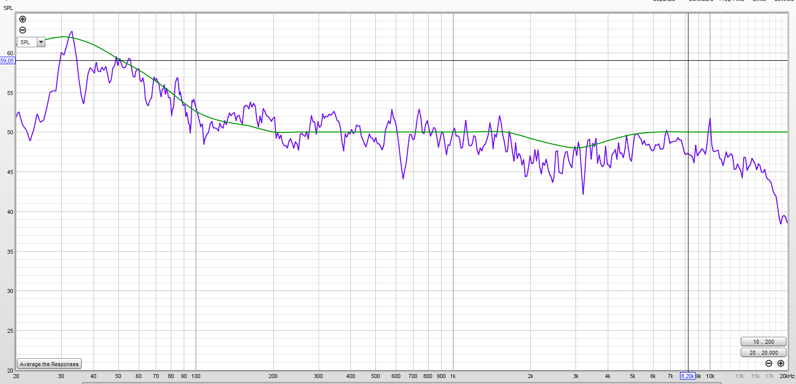The height and width of the screenshot is (384, 796).
Task: Click the 59,05 cursor level field
Action: (x=7, y=61)
